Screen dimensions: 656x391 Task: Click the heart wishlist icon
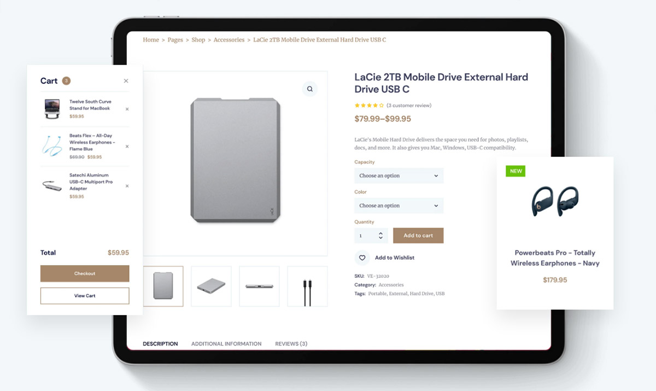point(361,258)
